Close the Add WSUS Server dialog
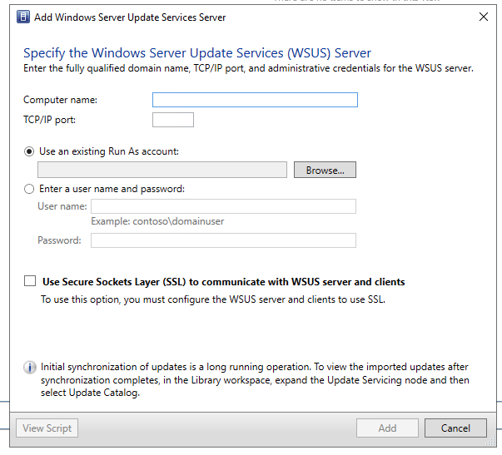Screen dimensions: 502x455 click(x=484, y=17)
